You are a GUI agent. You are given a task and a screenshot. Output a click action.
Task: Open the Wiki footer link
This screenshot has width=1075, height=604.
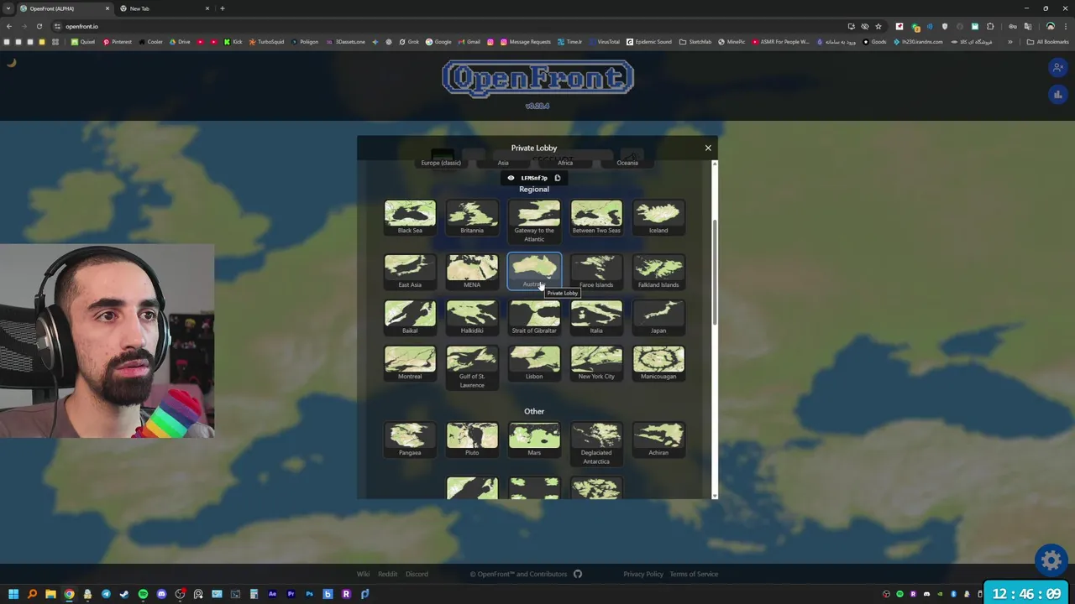363,574
